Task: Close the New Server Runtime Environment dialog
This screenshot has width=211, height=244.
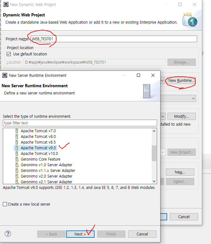Action: click(153, 75)
